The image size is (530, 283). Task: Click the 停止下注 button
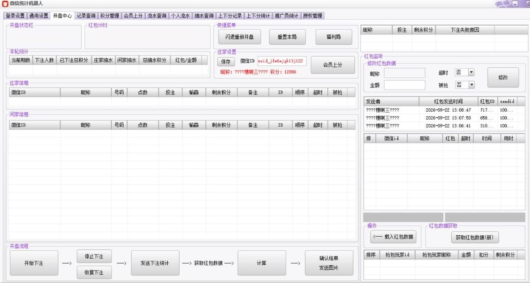pyautogui.click(x=94, y=256)
